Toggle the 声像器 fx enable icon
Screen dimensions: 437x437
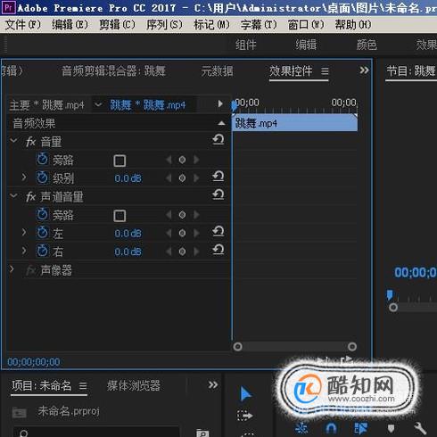[x=31, y=270]
